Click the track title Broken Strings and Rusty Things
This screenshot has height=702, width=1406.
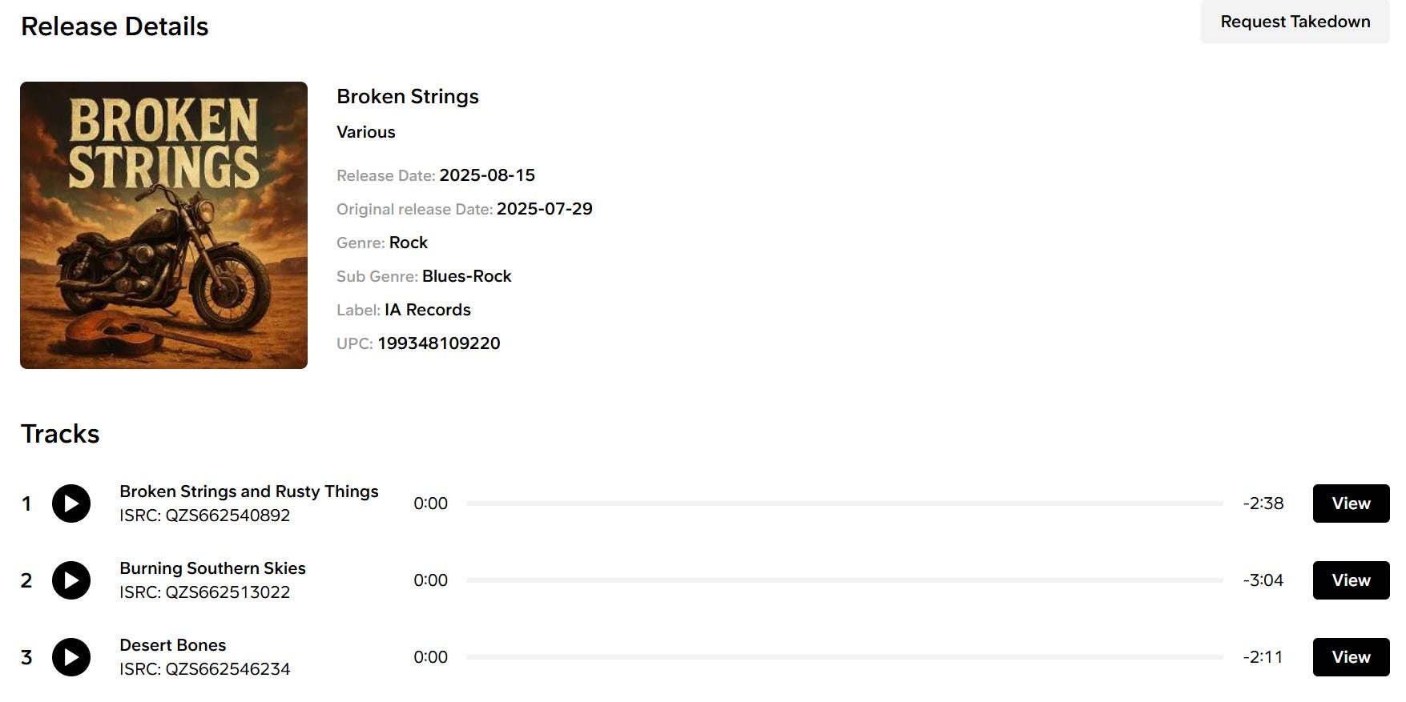249,491
